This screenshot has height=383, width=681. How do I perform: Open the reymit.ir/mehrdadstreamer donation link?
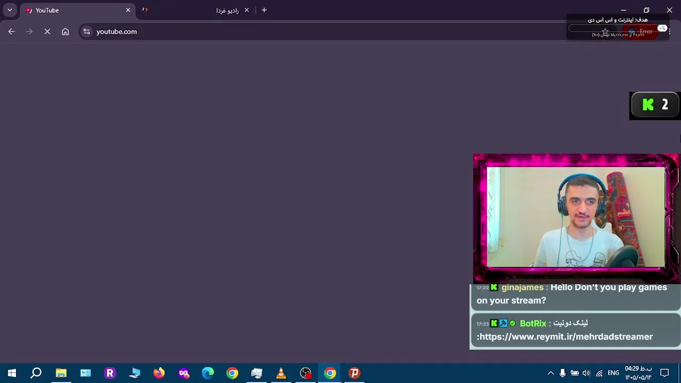tap(566, 337)
